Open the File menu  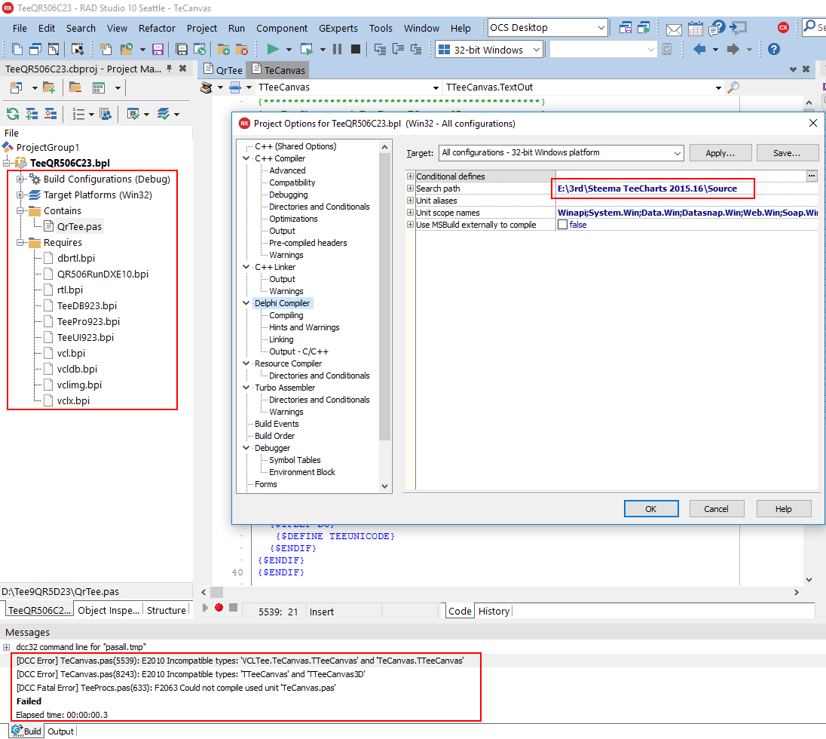(x=20, y=29)
